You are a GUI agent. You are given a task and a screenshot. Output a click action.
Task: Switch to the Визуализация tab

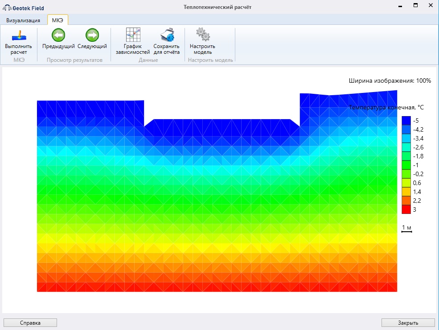[23, 20]
